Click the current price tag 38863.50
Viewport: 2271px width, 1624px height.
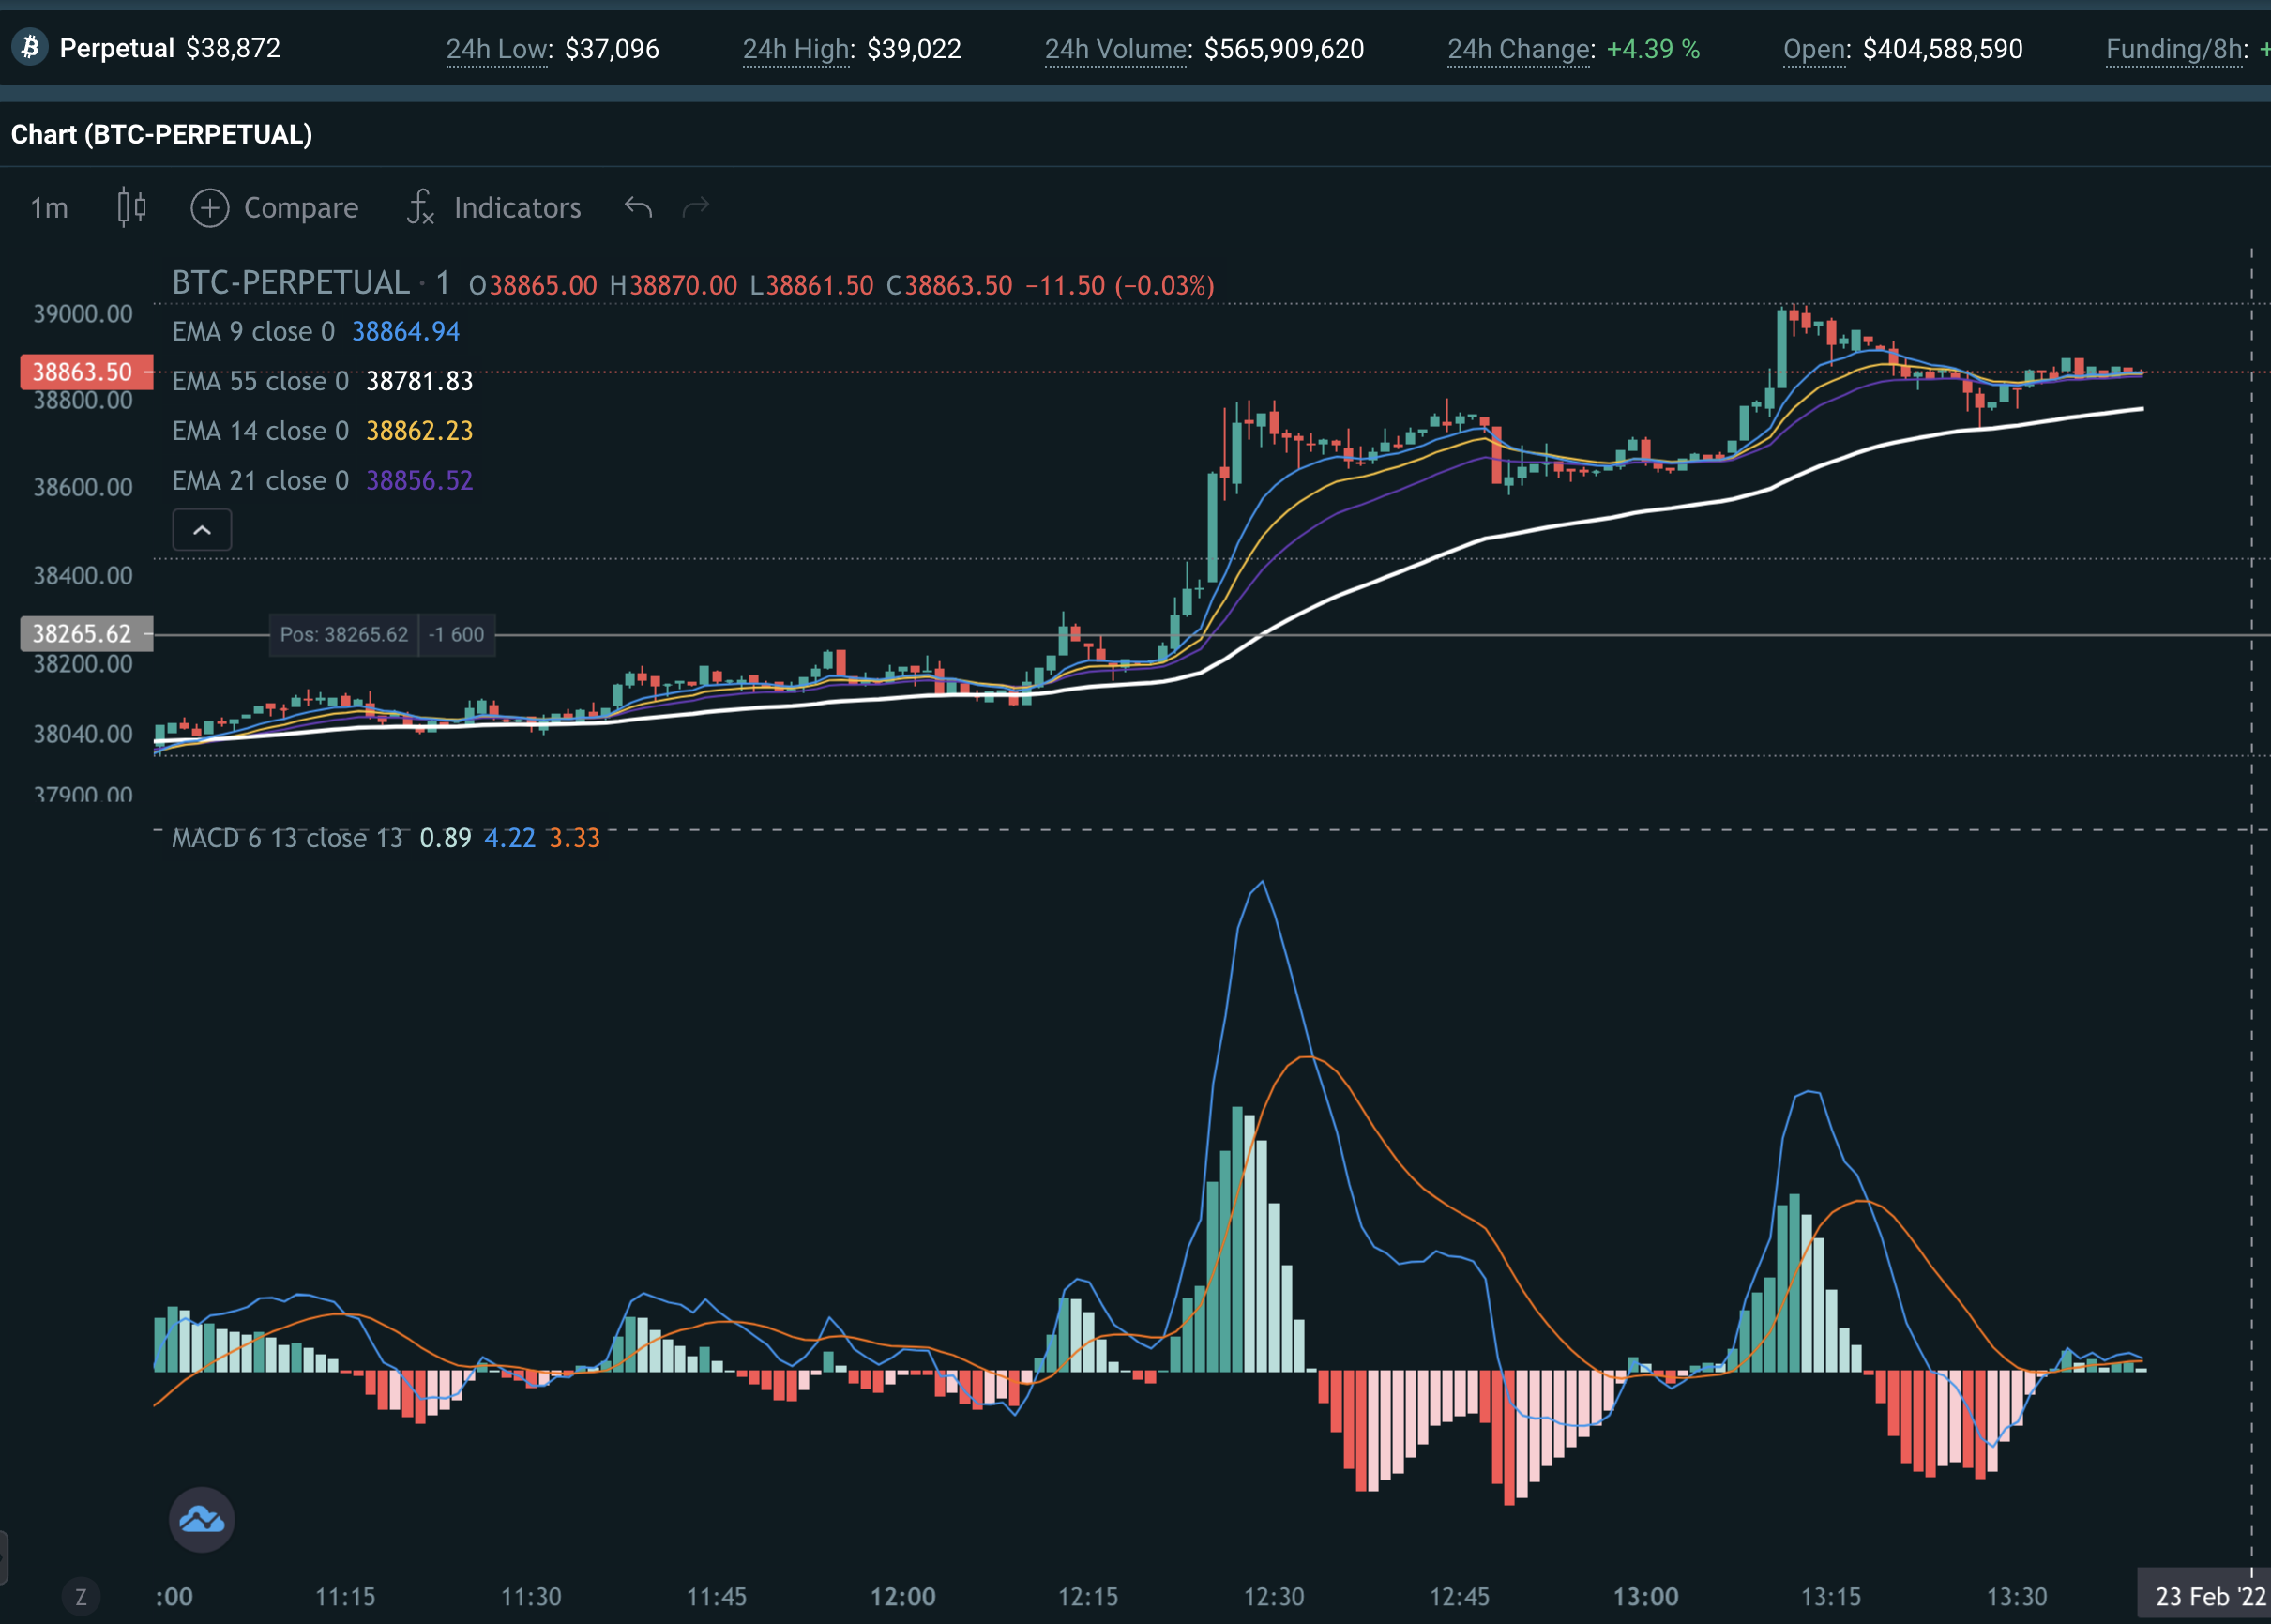[x=87, y=372]
